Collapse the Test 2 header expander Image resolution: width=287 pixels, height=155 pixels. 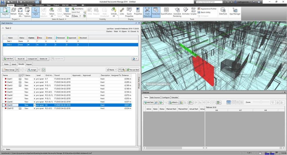[3, 28]
